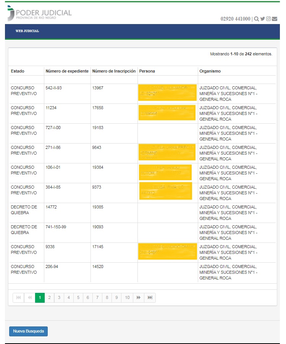
Task: Click expediente number 384-I-85
Action: tap(53, 187)
